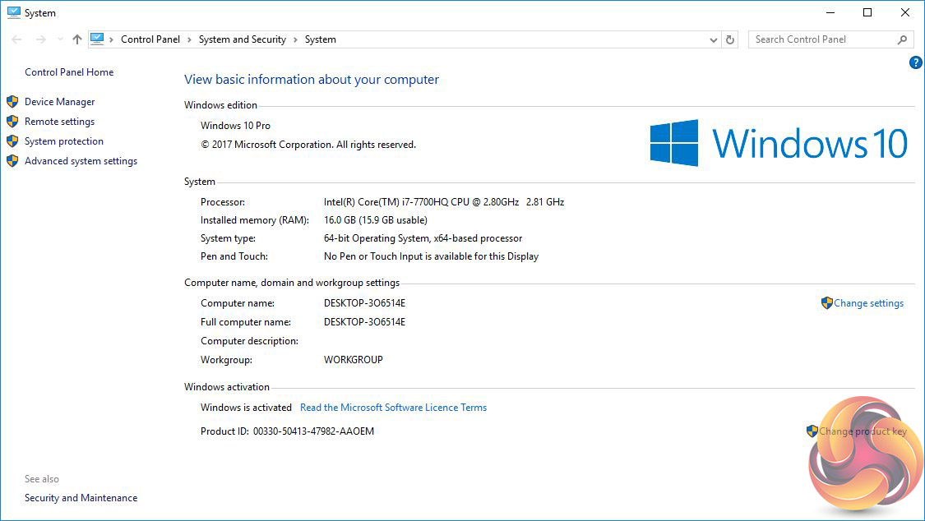Click the Back navigation arrow
This screenshot has height=521, width=925.
(17, 39)
